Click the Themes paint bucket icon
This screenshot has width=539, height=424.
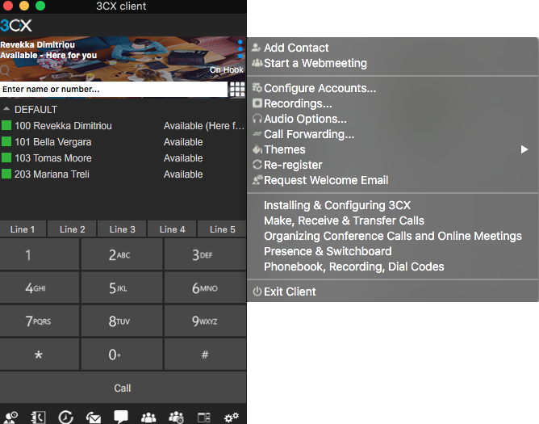coord(257,149)
